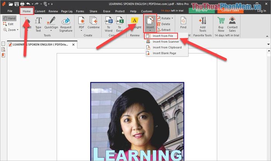Open the Protect tab
This screenshot has width=271, height=161.
tap(120, 11)
